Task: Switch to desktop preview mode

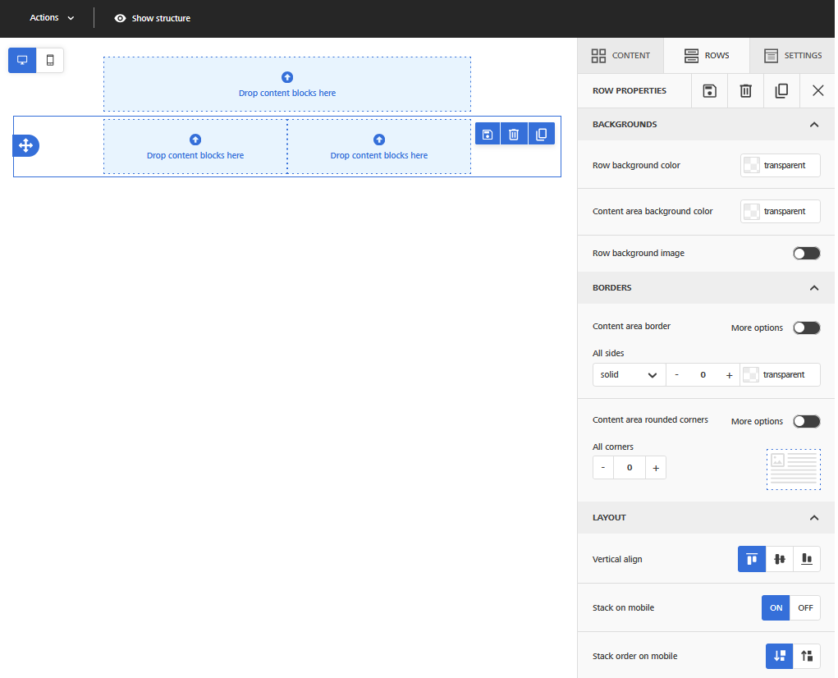Action: tap(22, 60)
